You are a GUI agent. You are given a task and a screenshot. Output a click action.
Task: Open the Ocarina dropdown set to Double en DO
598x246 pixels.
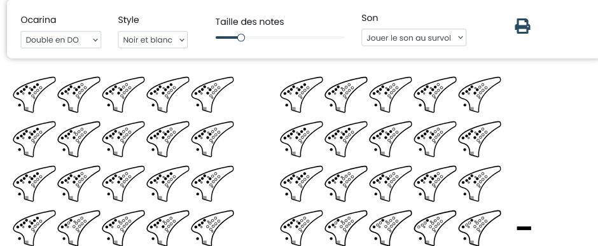point(61,39)
